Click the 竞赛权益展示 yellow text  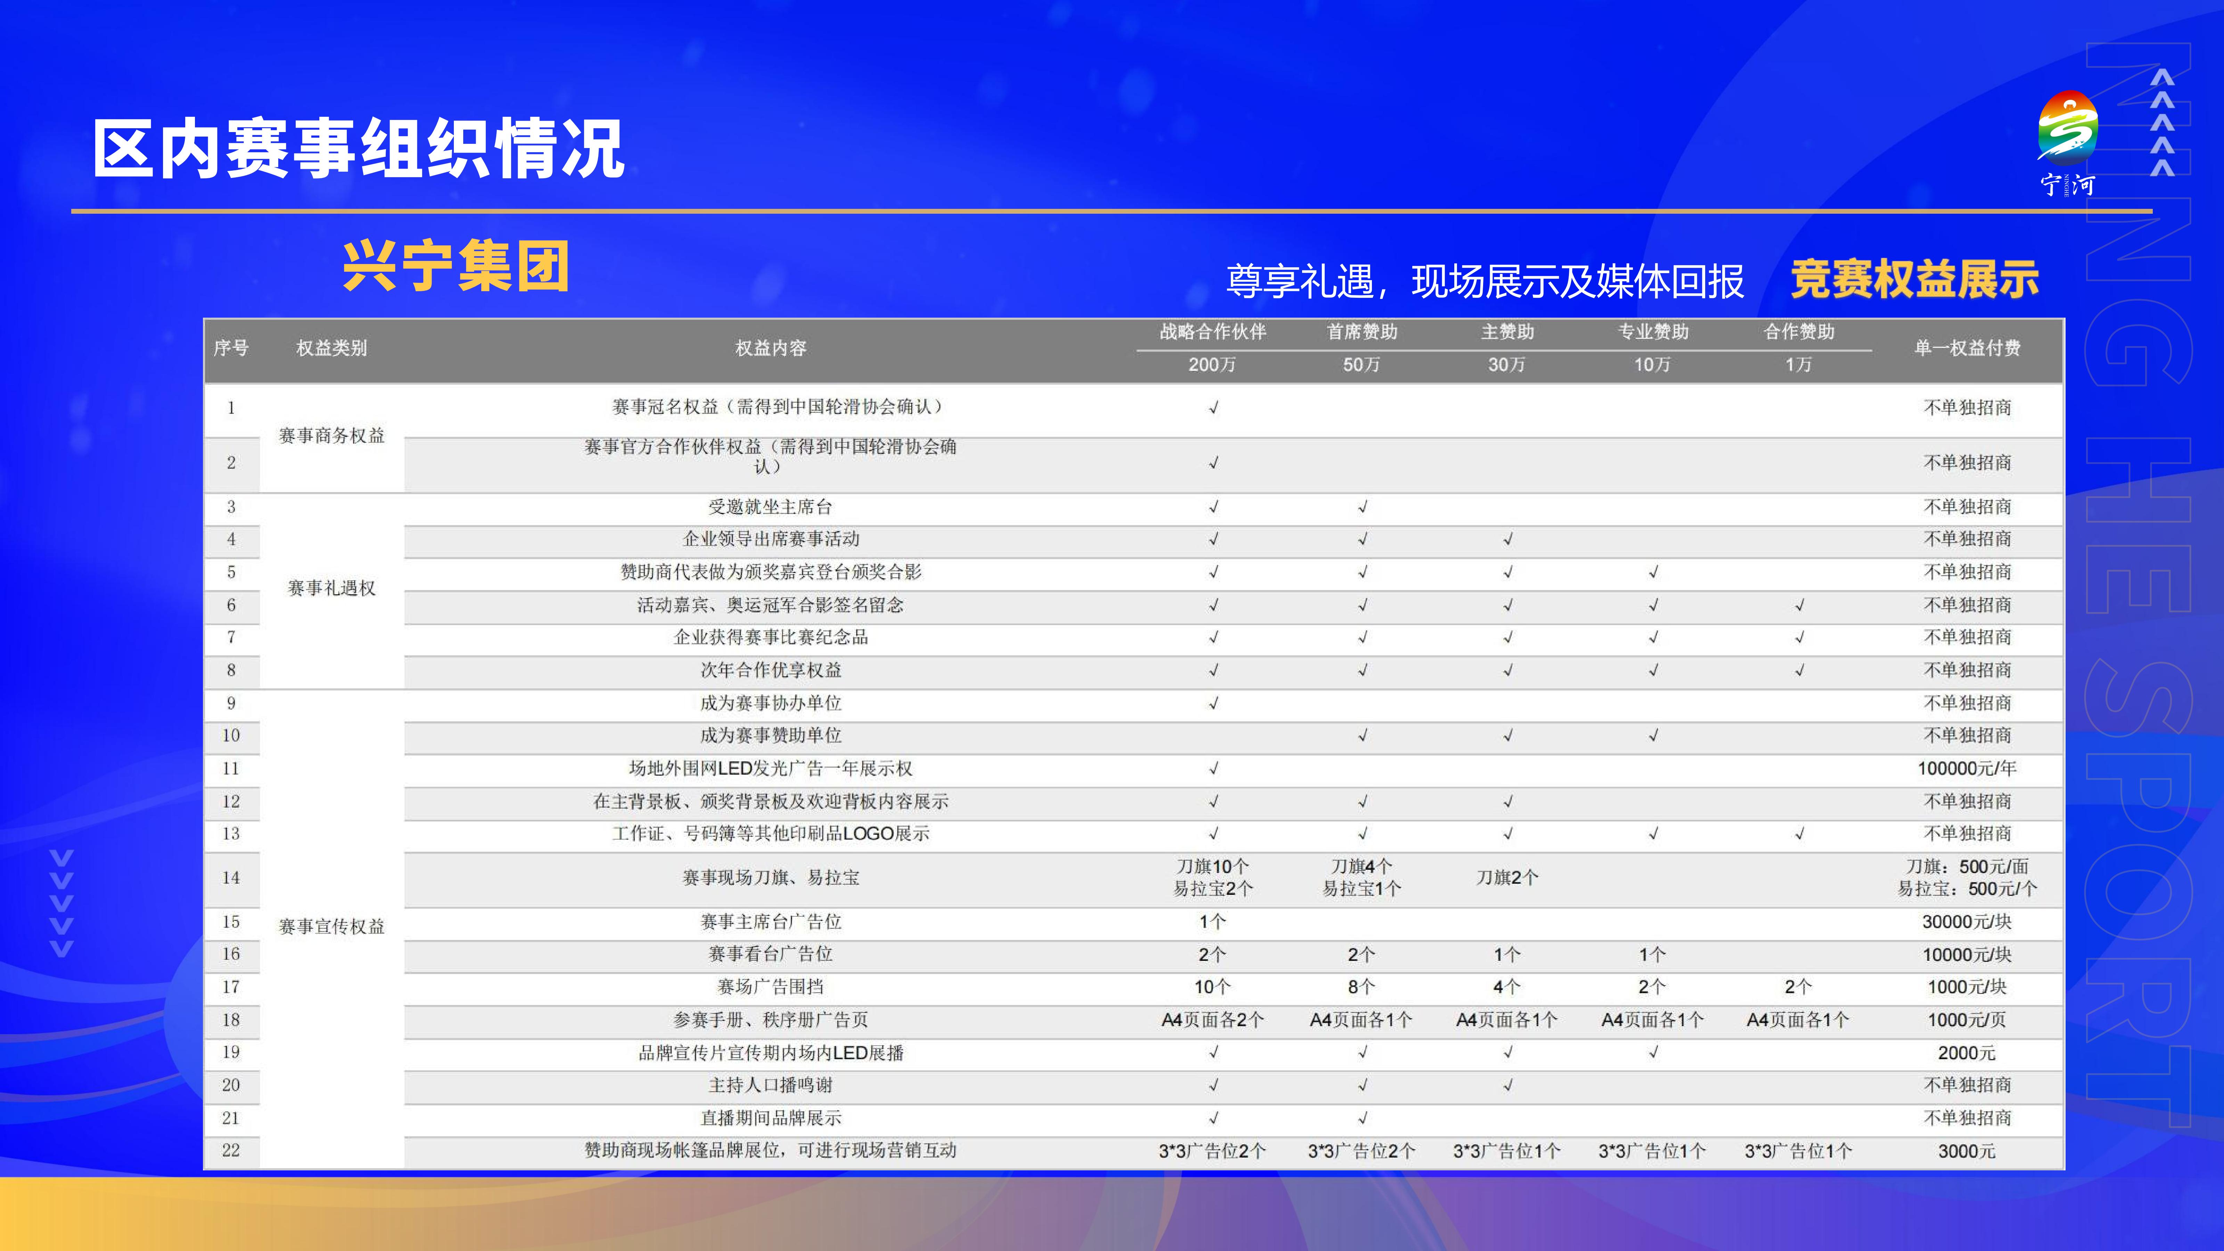tap(1915, 280)
